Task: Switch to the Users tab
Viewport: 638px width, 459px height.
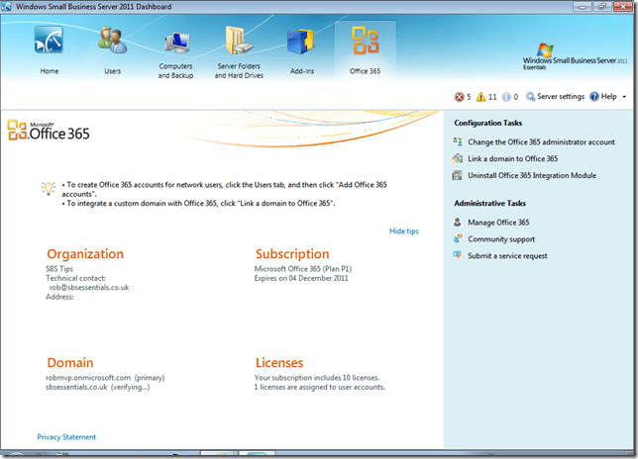Action: pos(113,49)
